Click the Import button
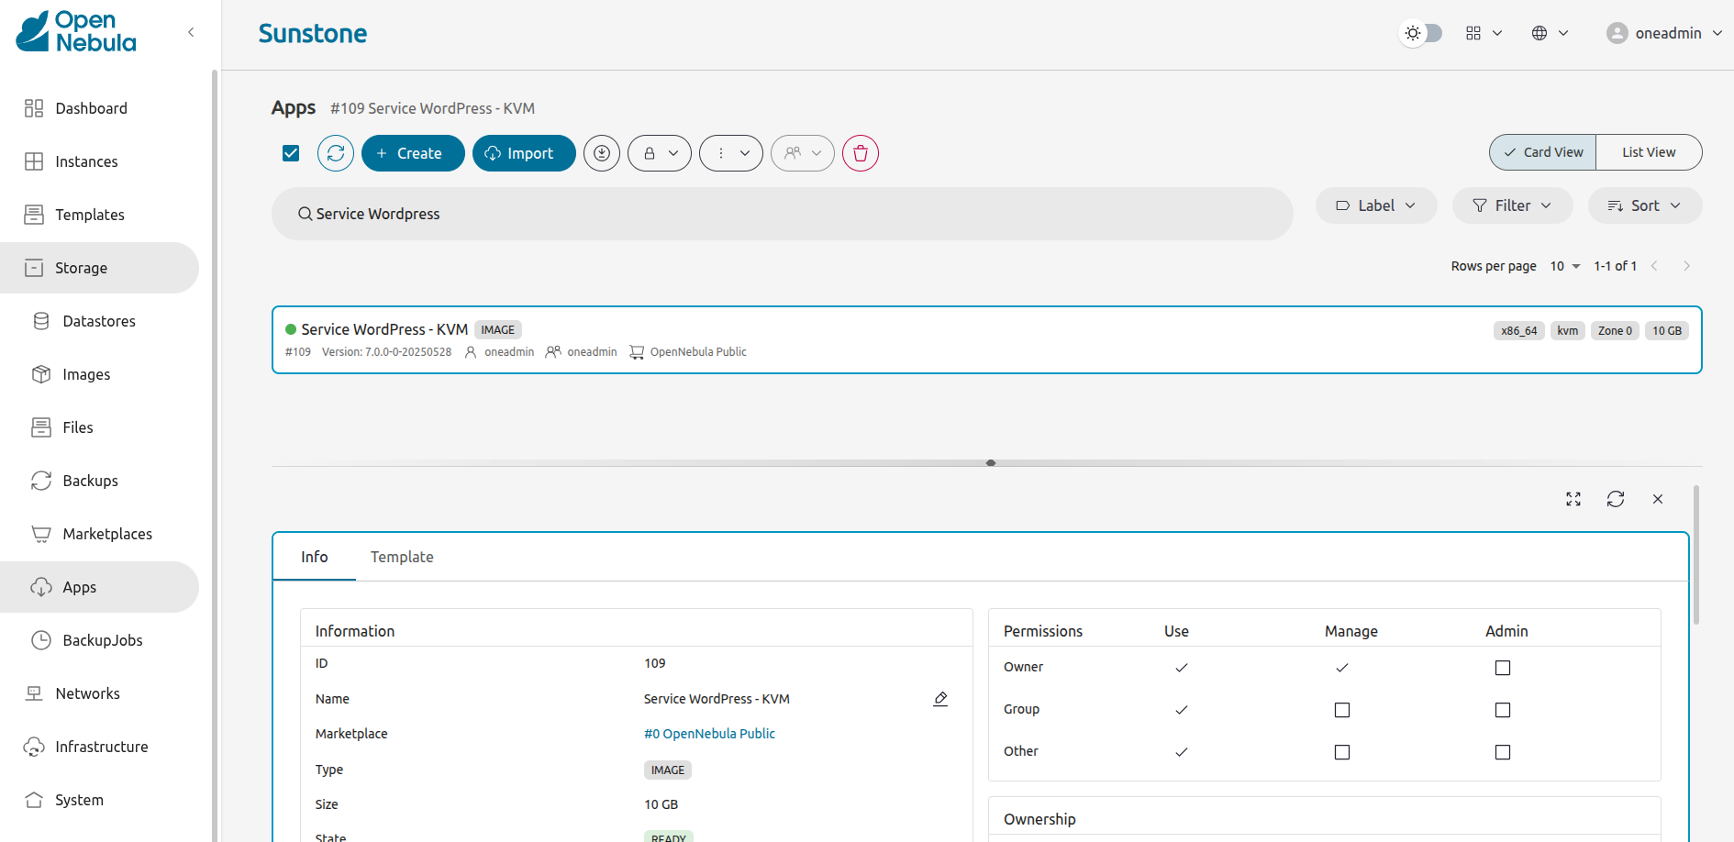This screenshot has height=842, width=1734. pos(523,153)
